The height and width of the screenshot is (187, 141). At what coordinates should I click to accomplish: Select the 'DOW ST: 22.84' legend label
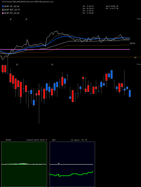click(x=12, y=6)
